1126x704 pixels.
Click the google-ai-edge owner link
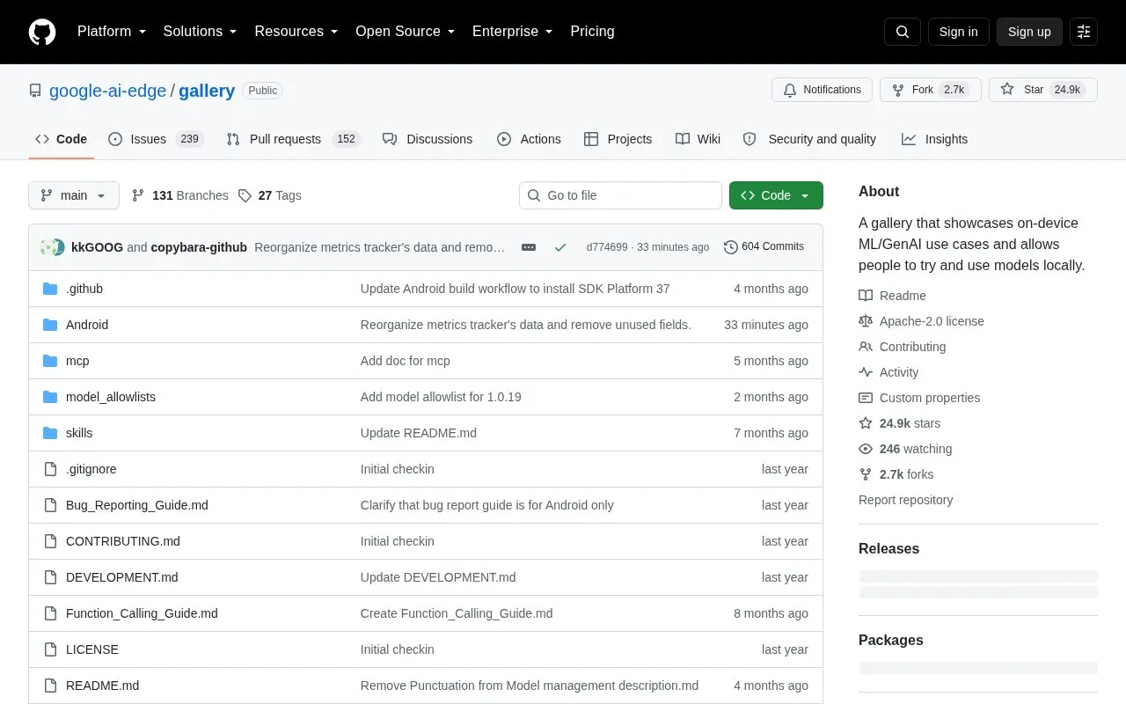click(107, 91)
